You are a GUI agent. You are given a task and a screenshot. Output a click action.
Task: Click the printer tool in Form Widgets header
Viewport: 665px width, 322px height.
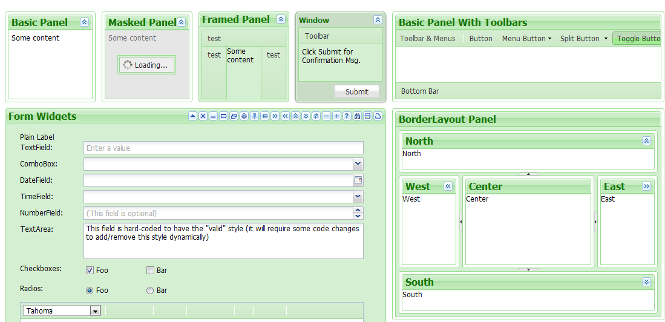pos(378,116)
